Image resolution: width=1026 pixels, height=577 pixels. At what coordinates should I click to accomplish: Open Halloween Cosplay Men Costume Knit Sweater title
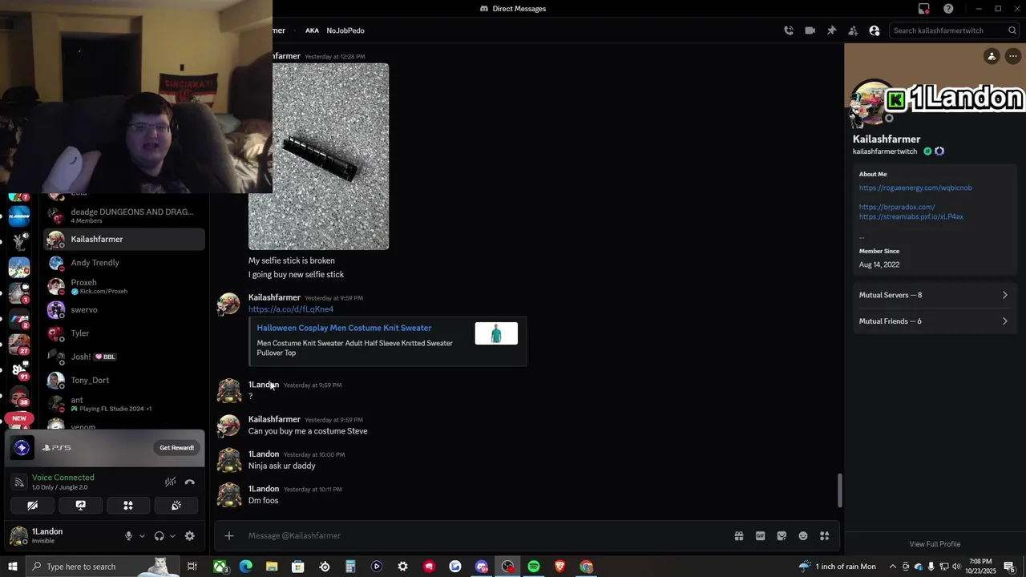344,328
